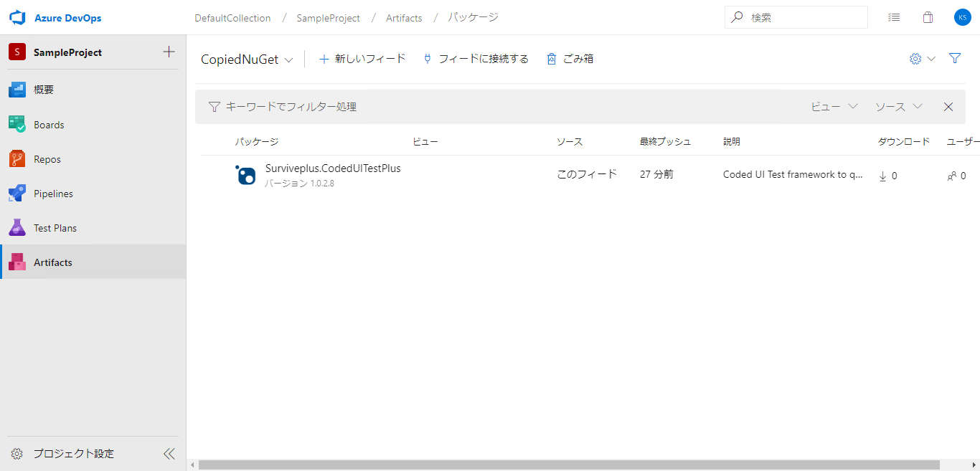The height and width of the screenshot is (471, 980).
Task: Open the CopiedNuGet feed selector dropdown
Action: 248,59
